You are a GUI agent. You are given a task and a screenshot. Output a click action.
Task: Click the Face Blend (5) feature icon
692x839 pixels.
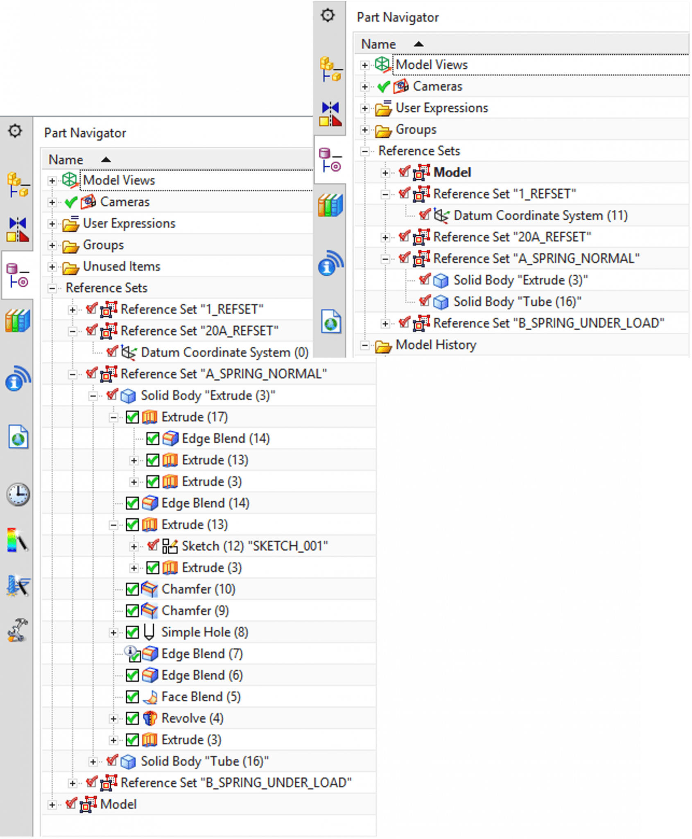coord(150,697)
